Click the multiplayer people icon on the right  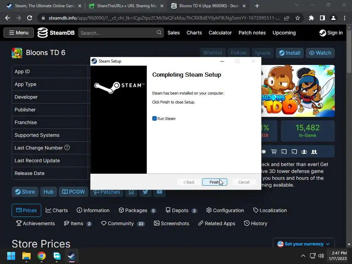point(314,152)
